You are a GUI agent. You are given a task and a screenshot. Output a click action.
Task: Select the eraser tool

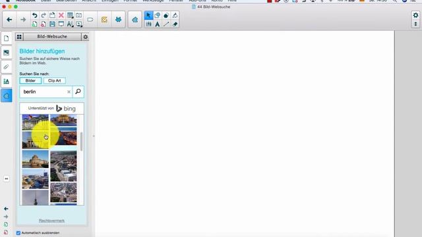(175, 24)
